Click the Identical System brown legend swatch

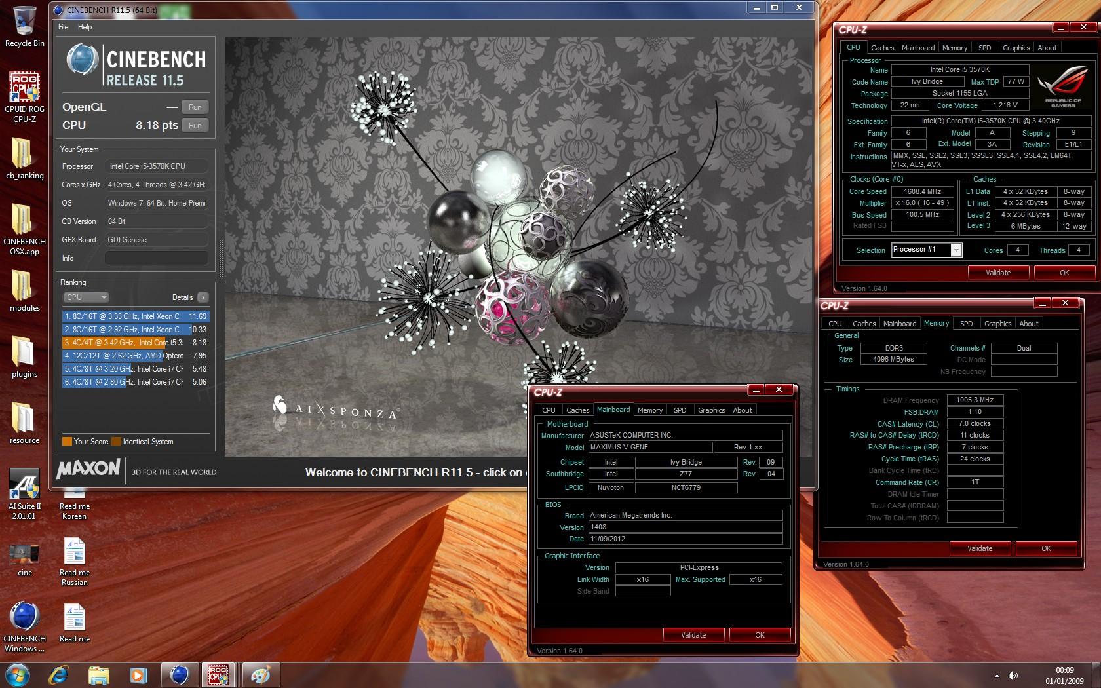pyautogui.click(x=117, y=442)
